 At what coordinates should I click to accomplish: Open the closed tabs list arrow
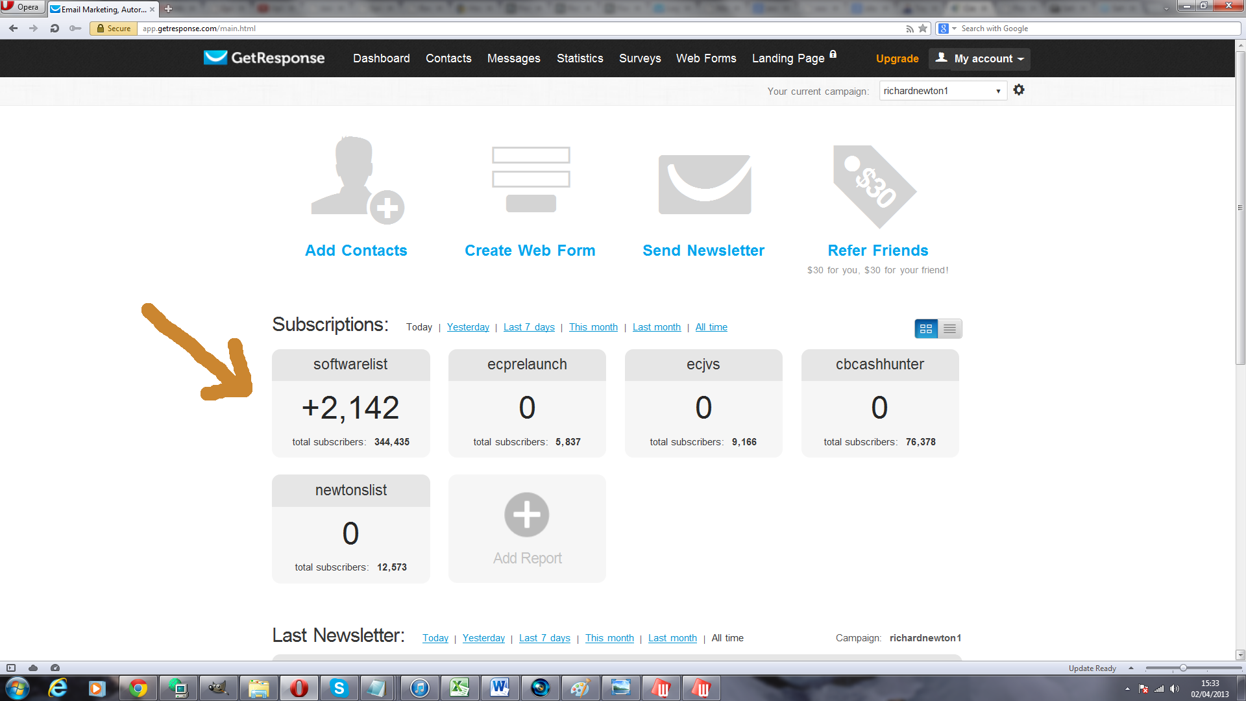click(1166, 8)
